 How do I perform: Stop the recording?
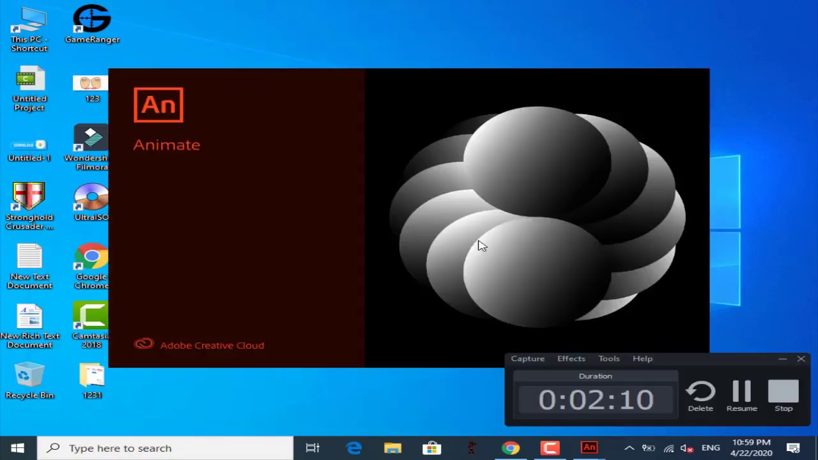[x=783, y=396]
